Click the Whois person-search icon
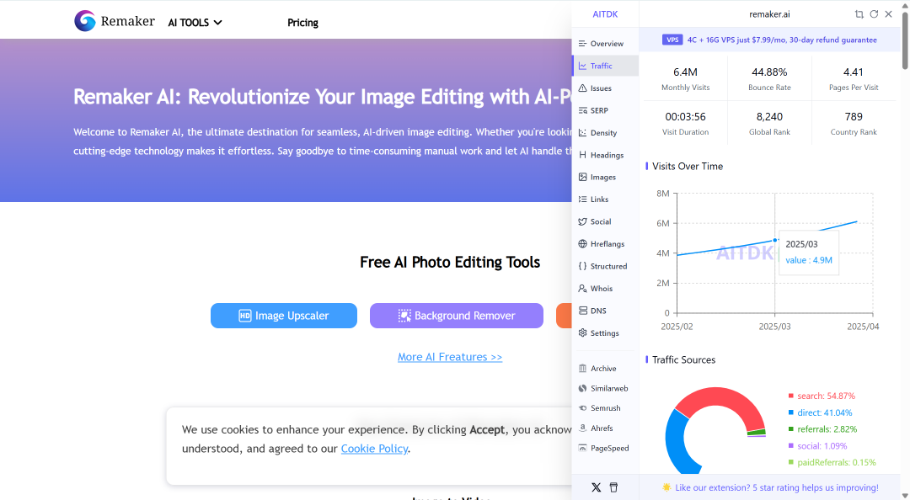The height and width of the screenshot is (500, 910). click(583, 288)
